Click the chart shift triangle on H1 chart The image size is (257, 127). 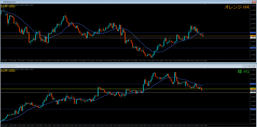coord(205,69)
